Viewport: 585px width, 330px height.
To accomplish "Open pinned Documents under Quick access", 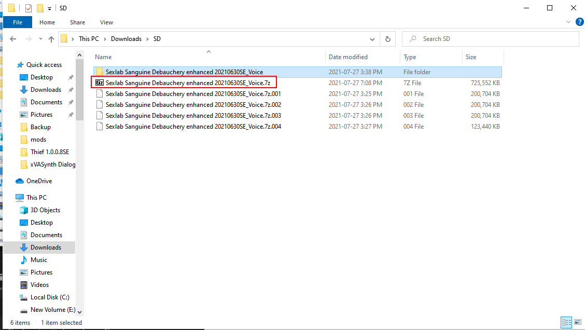I will click(x=46, y=102).
